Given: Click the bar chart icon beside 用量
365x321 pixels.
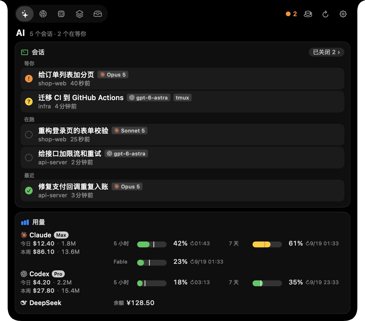Looking at the screenshot, I should pyautogui.click(x=25, y=222).
